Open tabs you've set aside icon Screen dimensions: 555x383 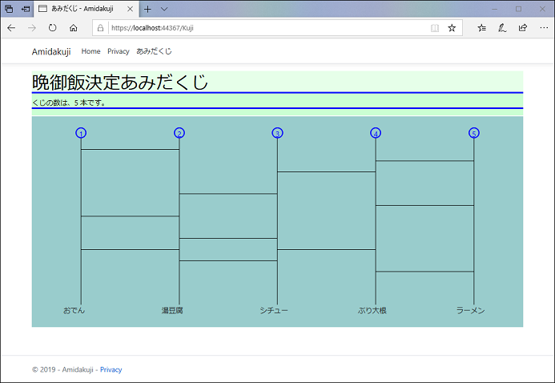9,9
